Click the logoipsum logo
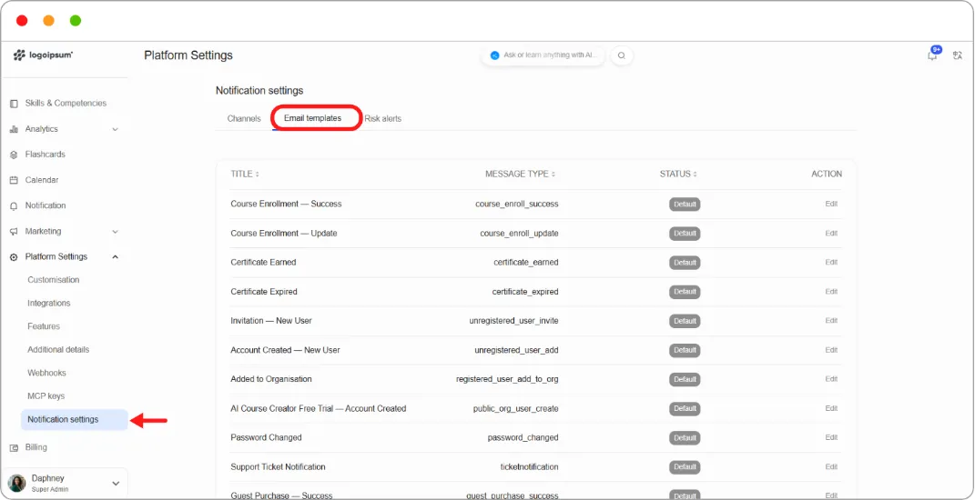 (43, 55)
